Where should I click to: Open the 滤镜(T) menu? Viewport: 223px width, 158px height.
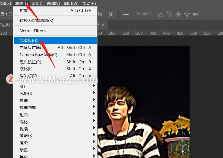pos(21,4)
